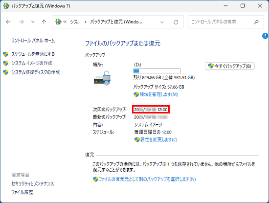This screenshot has height=203, width=269.
Task: Refresh the Control Panel view
Action: (x=176, y=22)
